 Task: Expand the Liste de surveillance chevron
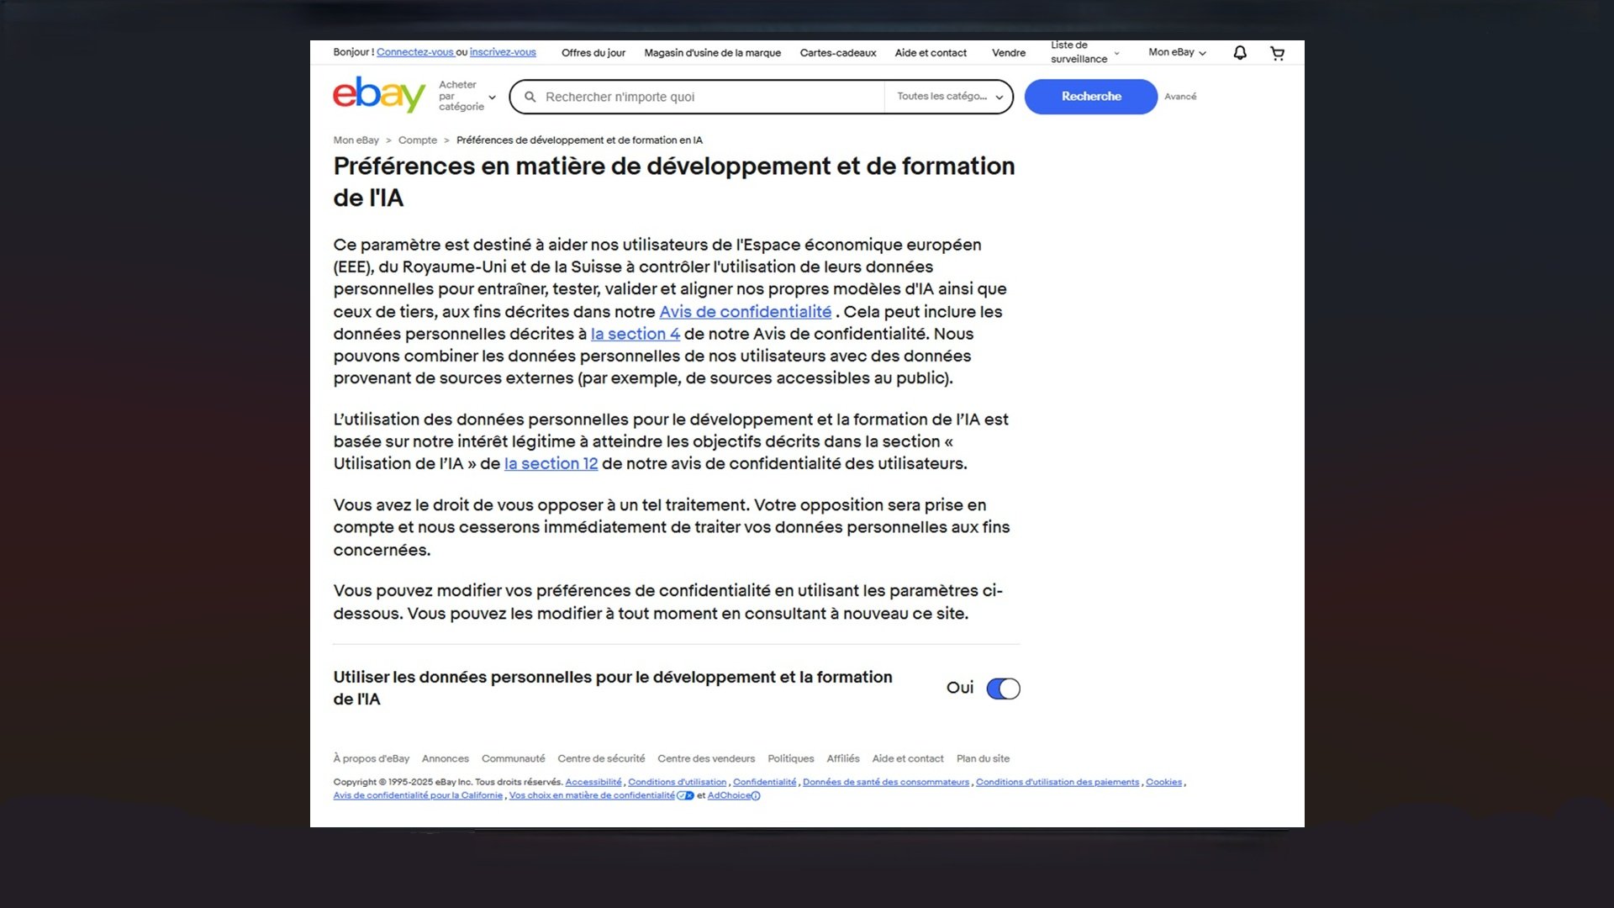point(1115,54)
